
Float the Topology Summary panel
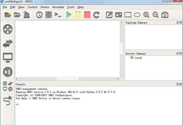click(178, 22)
